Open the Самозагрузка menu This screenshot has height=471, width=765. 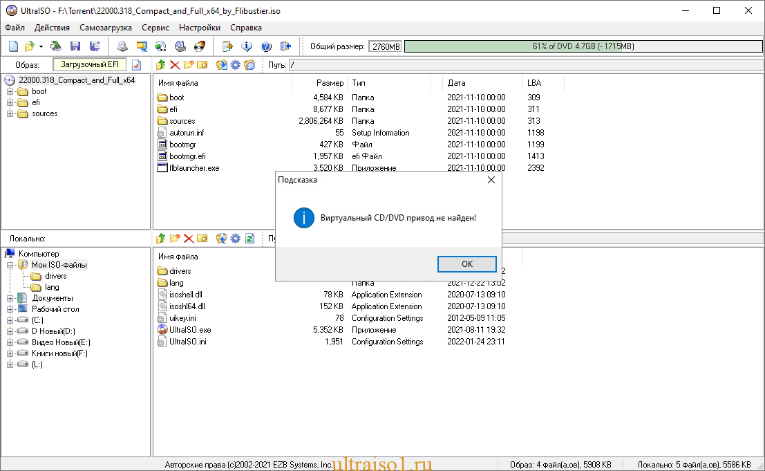pos(106,28)
